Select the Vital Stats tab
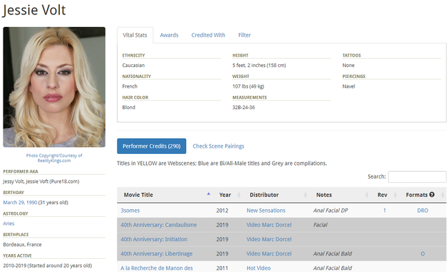 pos(135,35)
